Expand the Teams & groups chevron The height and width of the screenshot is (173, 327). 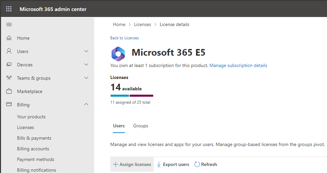pyautogui.click(x=86, y=78)
